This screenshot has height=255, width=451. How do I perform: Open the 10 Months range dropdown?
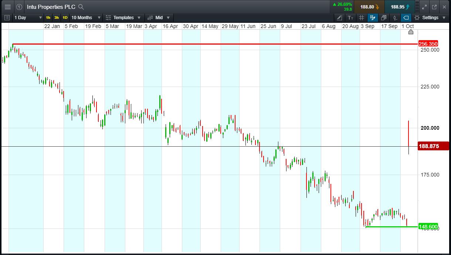86,17
